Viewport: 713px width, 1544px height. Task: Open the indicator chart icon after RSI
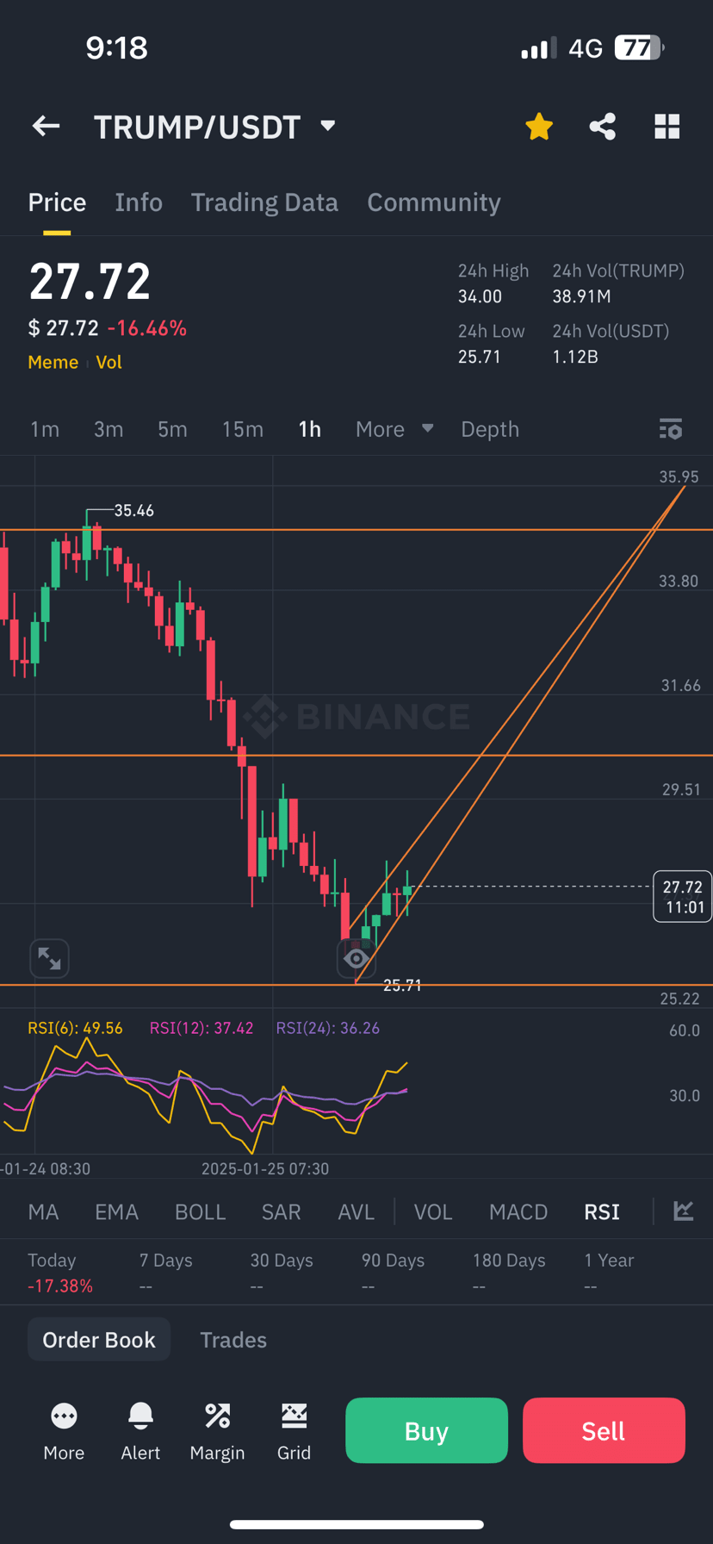pyautogui.click(x=684, y=1211)
